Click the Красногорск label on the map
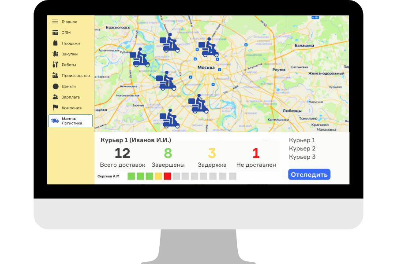397x264 pixels. [x=118, y=28]
